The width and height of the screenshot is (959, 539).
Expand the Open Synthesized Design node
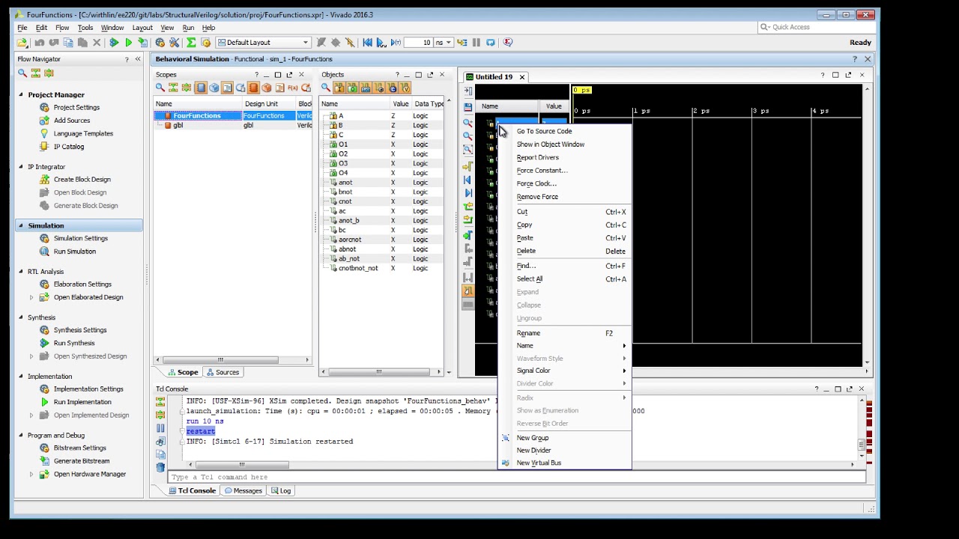tap(31, 356)
